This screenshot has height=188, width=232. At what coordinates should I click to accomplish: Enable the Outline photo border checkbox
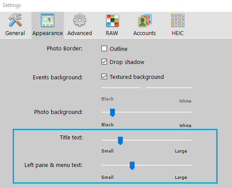coord(104,49)
